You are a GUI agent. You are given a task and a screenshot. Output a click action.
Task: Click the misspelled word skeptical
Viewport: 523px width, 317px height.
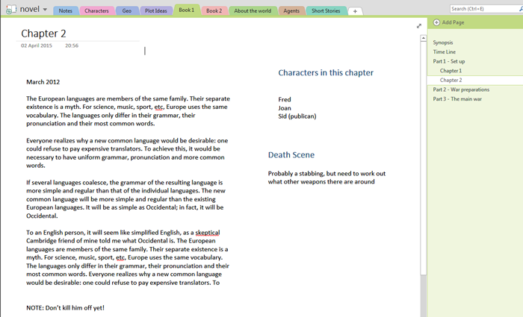[208, 233]
